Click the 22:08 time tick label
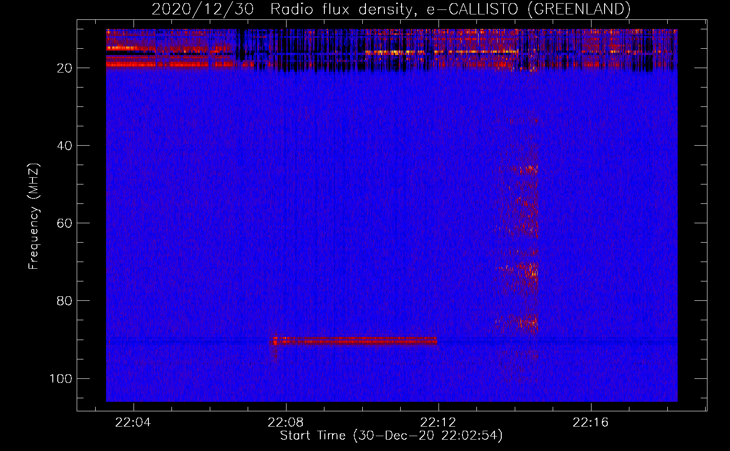 point(286,423)
